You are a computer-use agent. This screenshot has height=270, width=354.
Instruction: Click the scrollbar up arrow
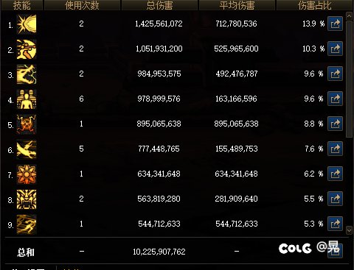click(x=349, y=16)
